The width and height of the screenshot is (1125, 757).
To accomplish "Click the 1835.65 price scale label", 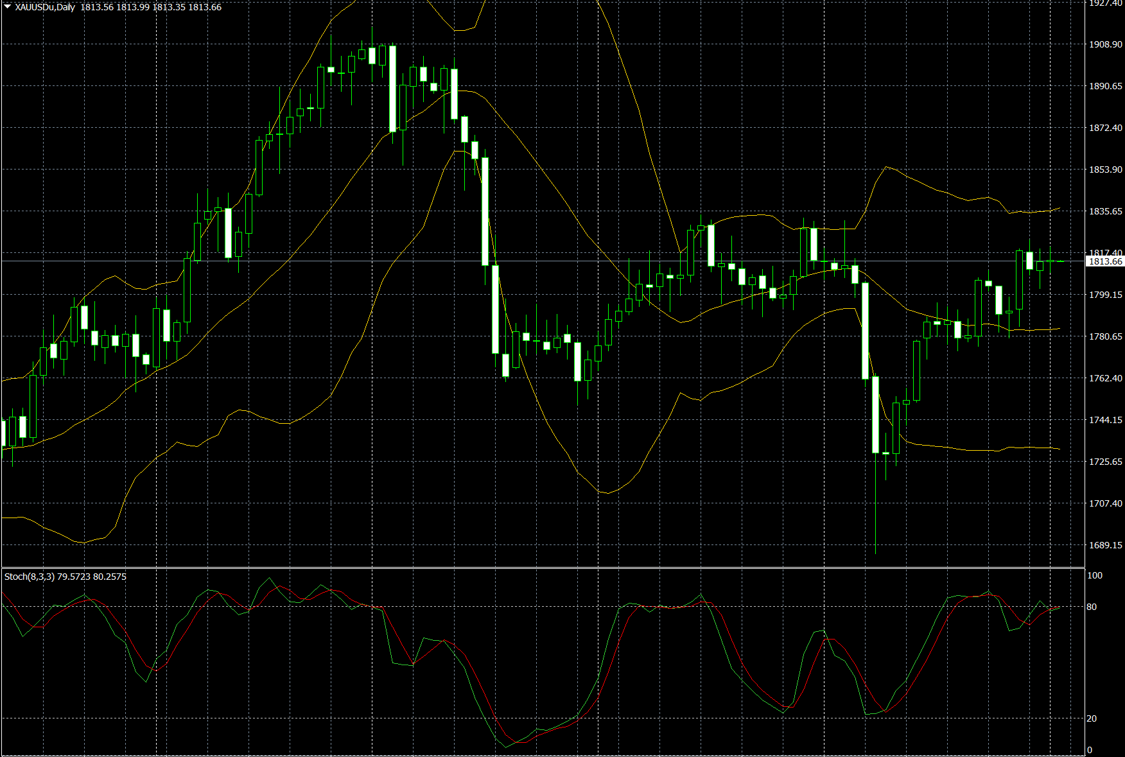I will (x=1106, y=211).
